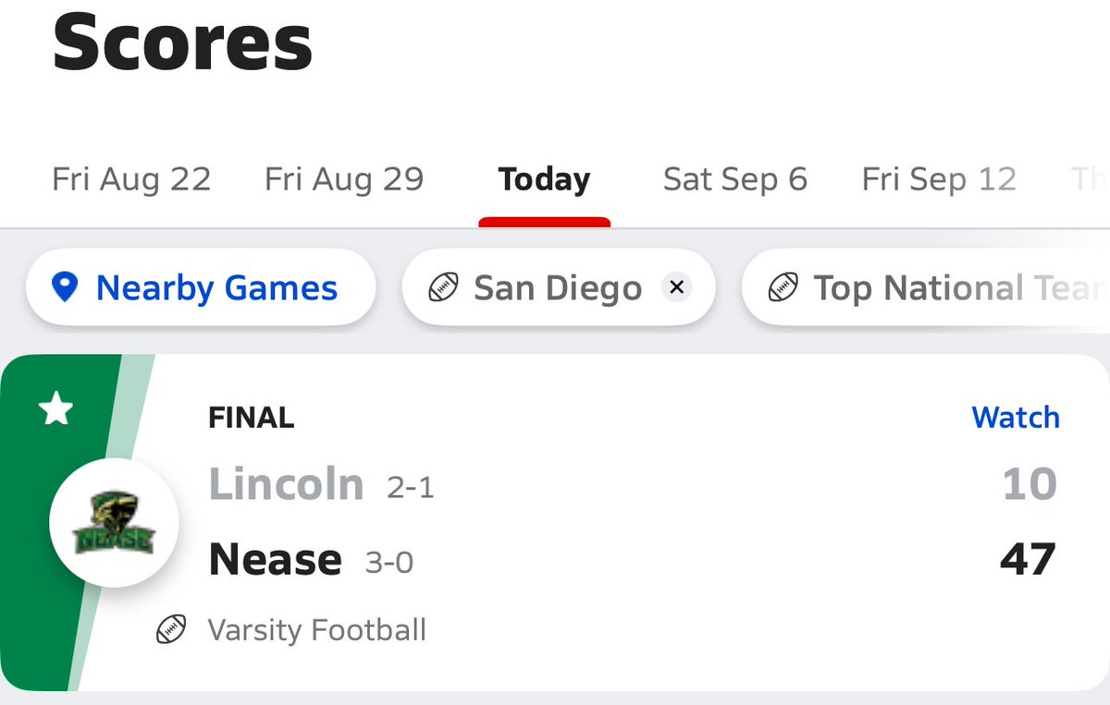Open the Nease team name
Viewport: 1110px width, 705px height.
point(276,560)
